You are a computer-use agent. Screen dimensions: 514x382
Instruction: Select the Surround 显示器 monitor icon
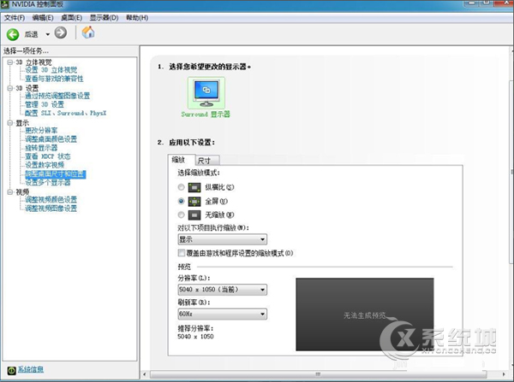pos(206,93)
